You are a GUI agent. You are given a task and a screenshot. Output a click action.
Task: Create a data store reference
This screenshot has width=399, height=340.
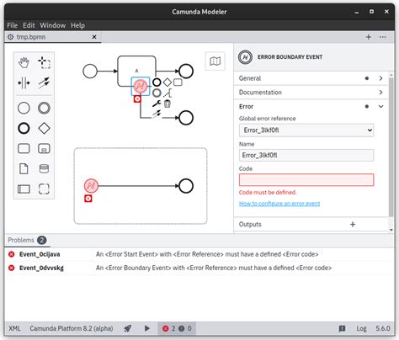(44, 168)
